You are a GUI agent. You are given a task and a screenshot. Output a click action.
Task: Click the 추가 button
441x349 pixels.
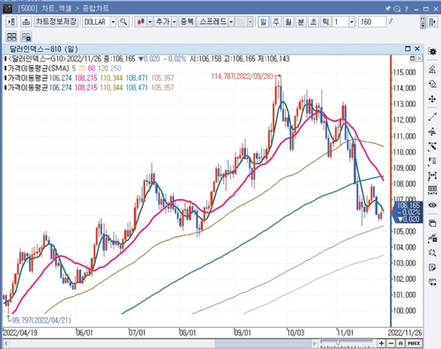[162, 22]
